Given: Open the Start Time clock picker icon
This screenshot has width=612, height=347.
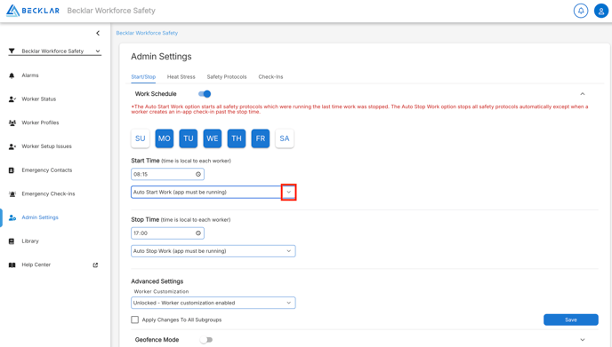Looking at the screenshot, I should pyautogui.click(x=198, y=175).
